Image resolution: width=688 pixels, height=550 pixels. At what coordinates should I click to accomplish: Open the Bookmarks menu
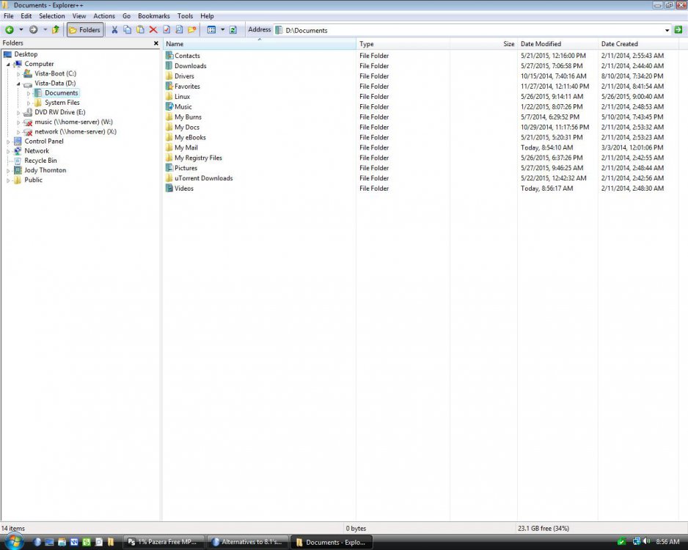click(154, 15)
